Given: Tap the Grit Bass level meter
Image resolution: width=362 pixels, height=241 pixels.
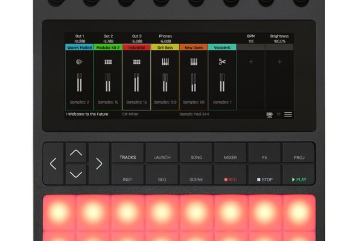Looking at the screenshot, I should tap(165, 83).
